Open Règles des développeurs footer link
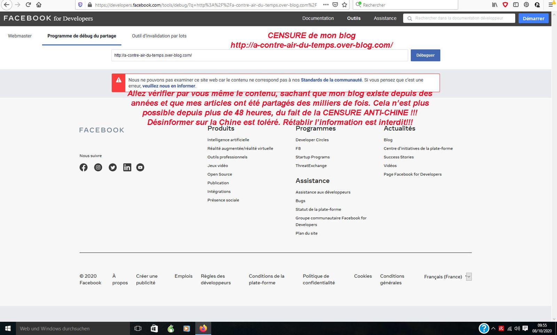The width and height of the screenshot is (557, 335). point(216,279)
